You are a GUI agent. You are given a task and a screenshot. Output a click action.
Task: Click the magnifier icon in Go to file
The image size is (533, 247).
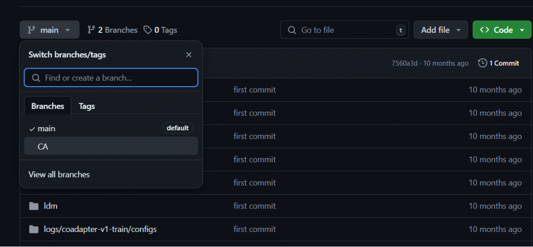pos(292,30)
